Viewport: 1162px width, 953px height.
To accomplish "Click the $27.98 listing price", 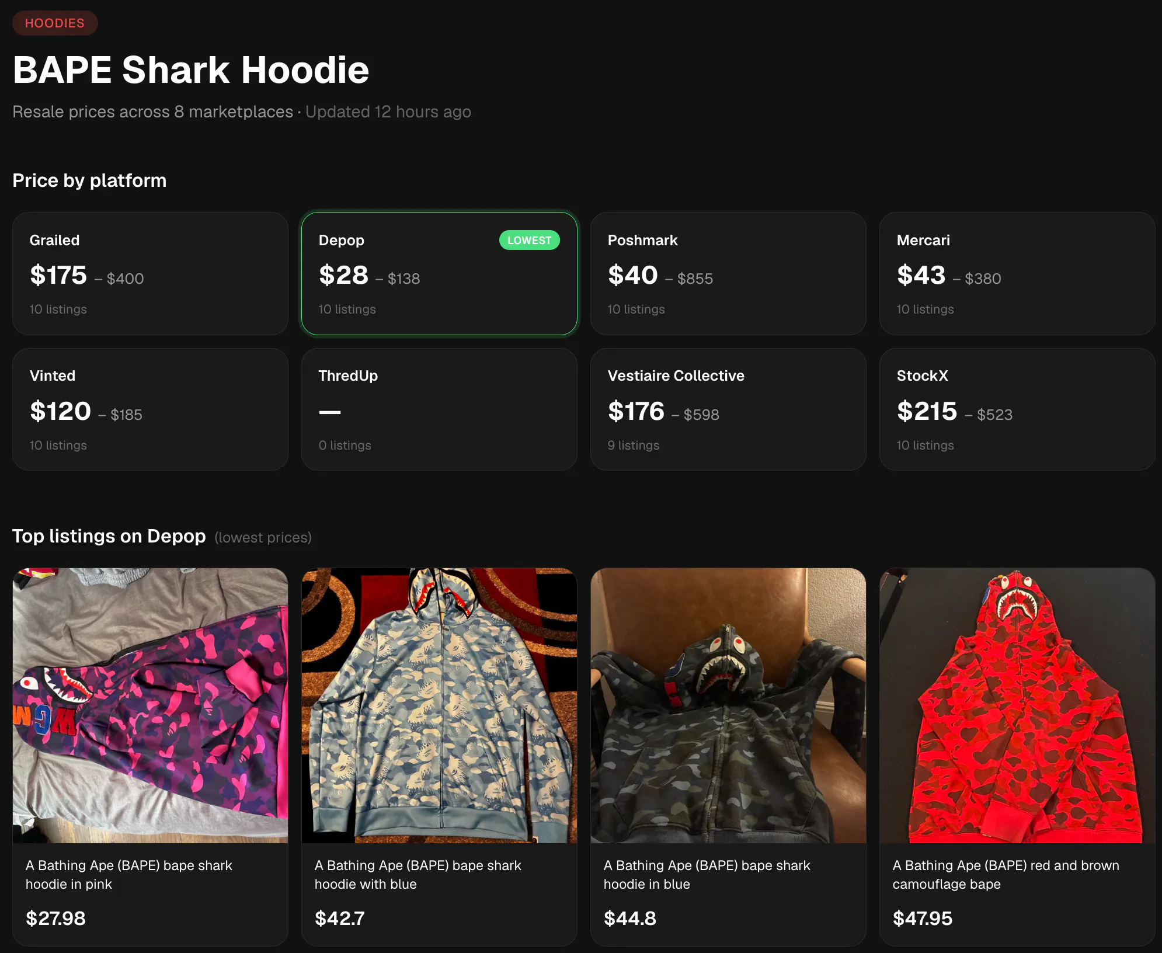I will (x=55, y=919).
